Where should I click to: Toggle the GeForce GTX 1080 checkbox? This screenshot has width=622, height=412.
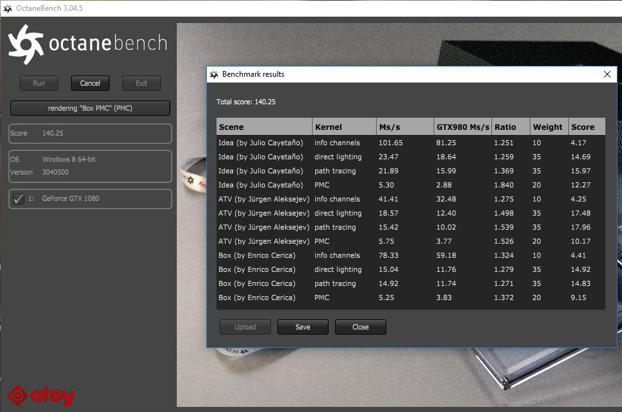(18, 198)
